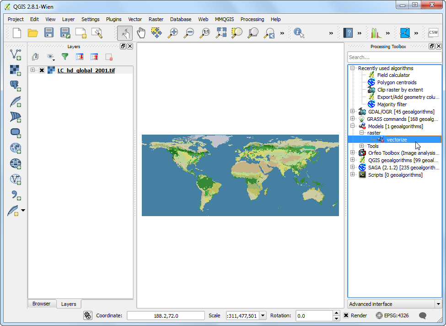
Task: Collapse the Recently used algorithms group
Action: (352, 68)
